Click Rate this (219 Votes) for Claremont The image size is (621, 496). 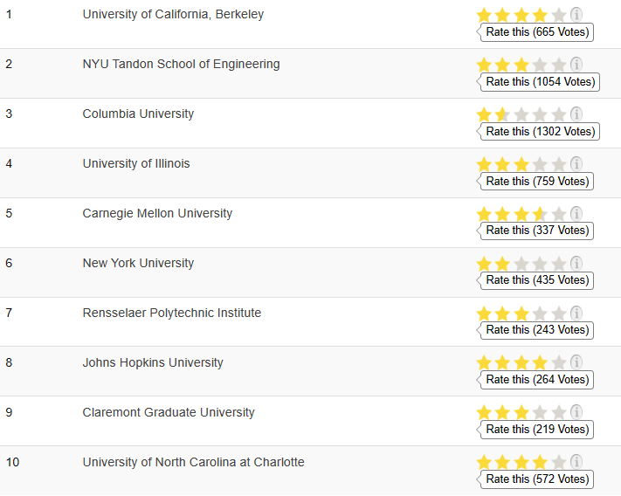[x=535, y=430]
